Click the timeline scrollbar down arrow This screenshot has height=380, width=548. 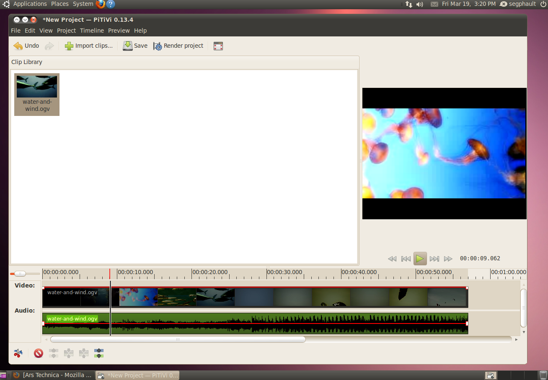pos(523,332)
